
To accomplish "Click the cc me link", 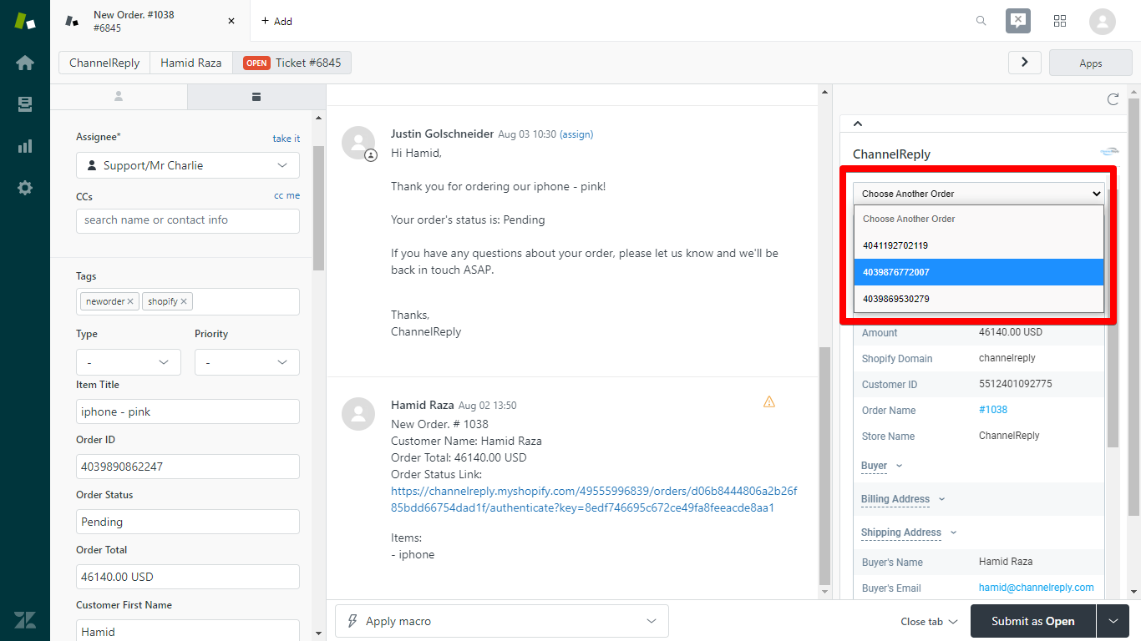I will click(x=287, y=195).
